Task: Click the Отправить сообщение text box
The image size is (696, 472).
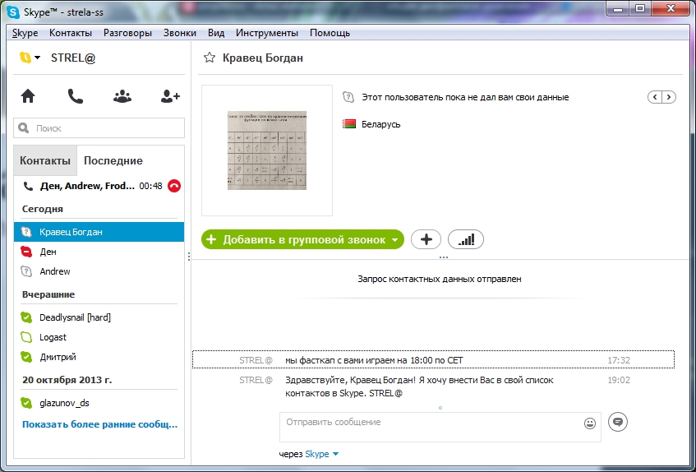Action: coord(440,427)
